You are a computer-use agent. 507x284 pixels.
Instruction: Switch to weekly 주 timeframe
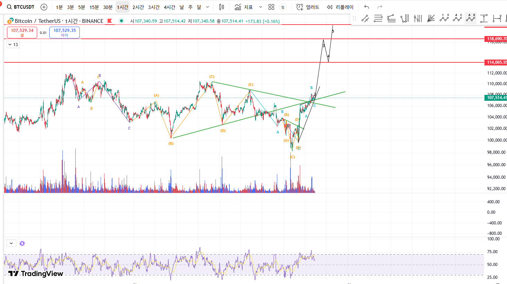tap(190, 7)
